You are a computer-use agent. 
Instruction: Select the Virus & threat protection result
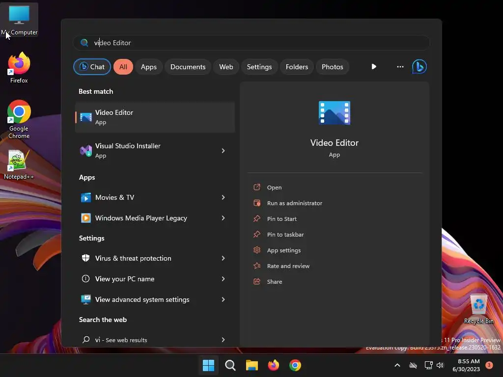(155, 258)
